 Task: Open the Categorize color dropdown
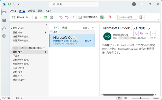click(103, 17)
